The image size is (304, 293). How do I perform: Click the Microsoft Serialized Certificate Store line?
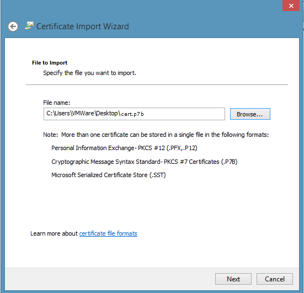[x=109, y=175]
